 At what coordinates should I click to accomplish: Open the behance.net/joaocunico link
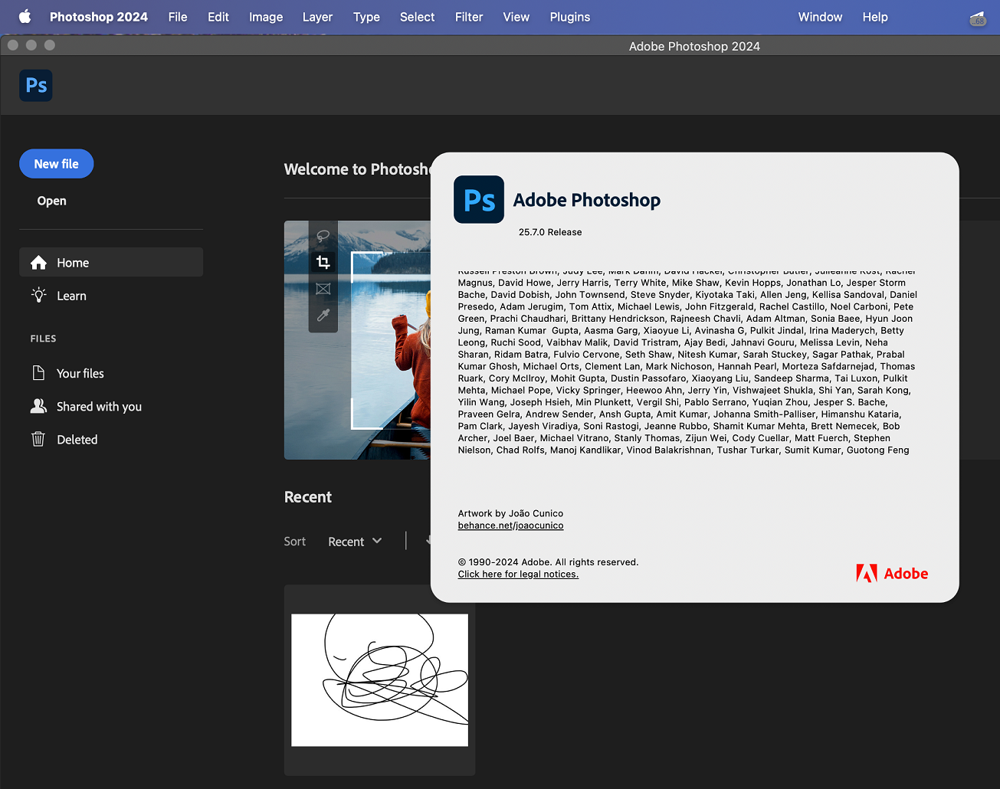[x=510, y=525]
